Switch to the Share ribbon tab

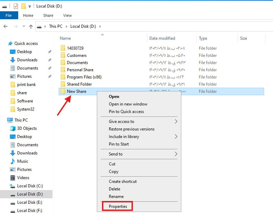coord(48,15)
